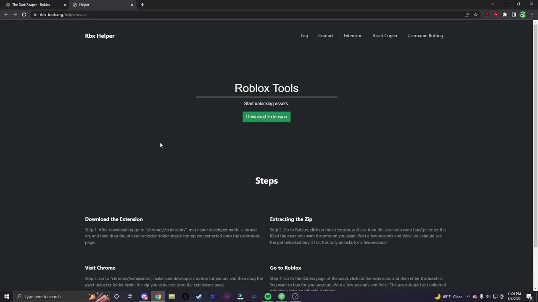Image resolution: width=538 pixels, height=302 pixels.
Task: Click the 'Download the Extension' step title
Action: 114,219
